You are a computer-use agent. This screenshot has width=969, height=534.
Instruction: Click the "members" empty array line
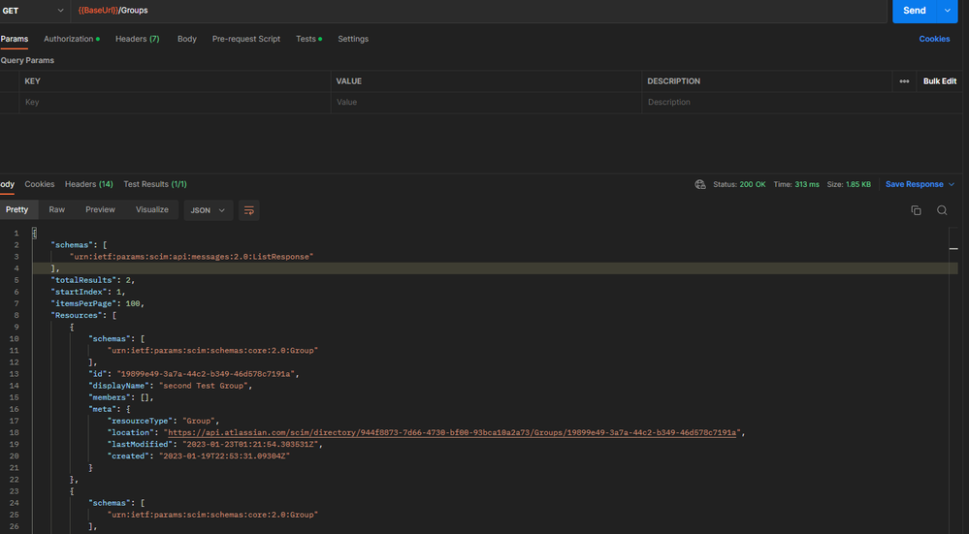pyautogui.click(x=120, y=397)
